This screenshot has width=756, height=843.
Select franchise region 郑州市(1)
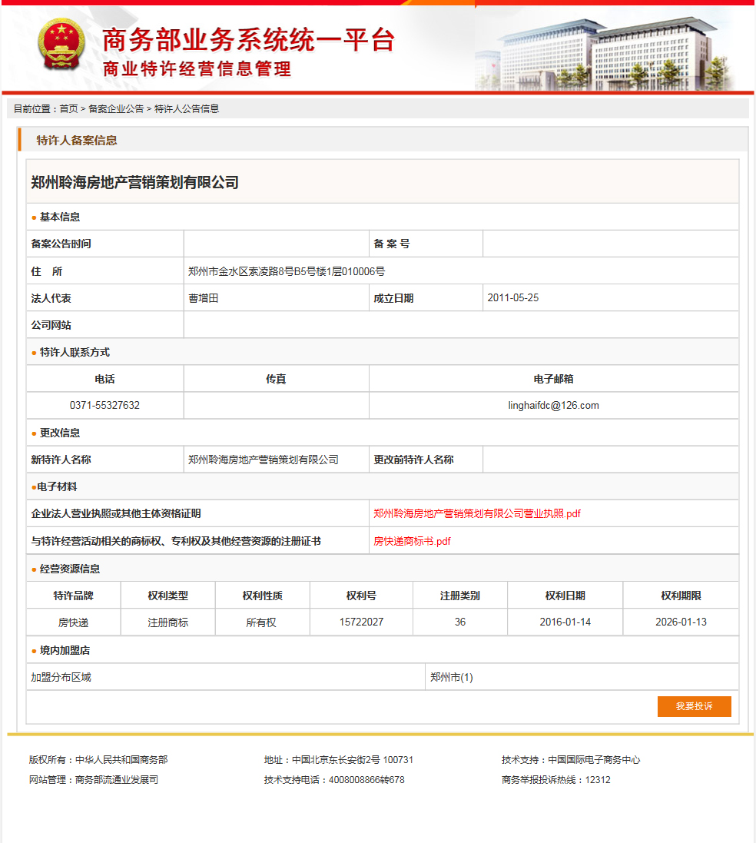[452, 678]
